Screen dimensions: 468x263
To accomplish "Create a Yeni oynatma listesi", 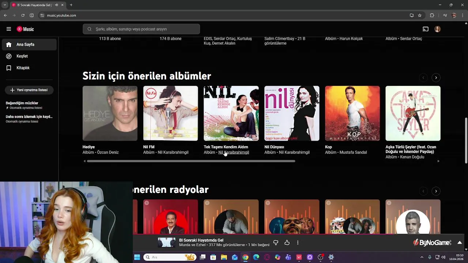I will pos(29,90).
